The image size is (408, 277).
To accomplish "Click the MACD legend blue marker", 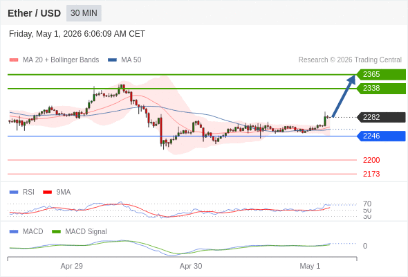I will point(14,231).
